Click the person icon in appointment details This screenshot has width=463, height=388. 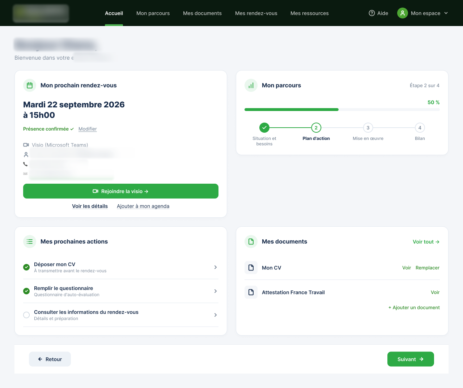26,154
